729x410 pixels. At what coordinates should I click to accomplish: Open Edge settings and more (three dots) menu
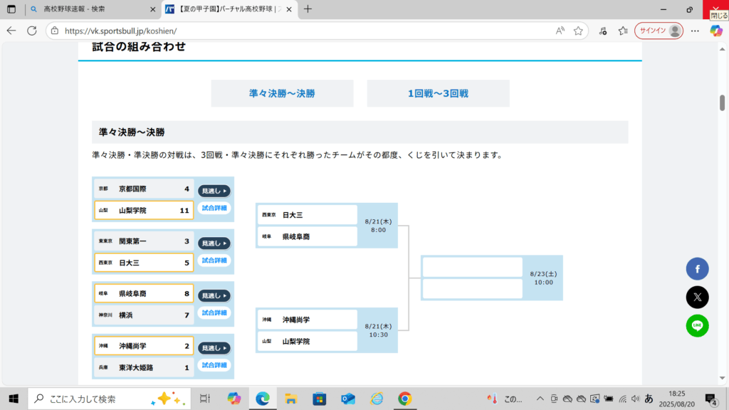point(695,31)
